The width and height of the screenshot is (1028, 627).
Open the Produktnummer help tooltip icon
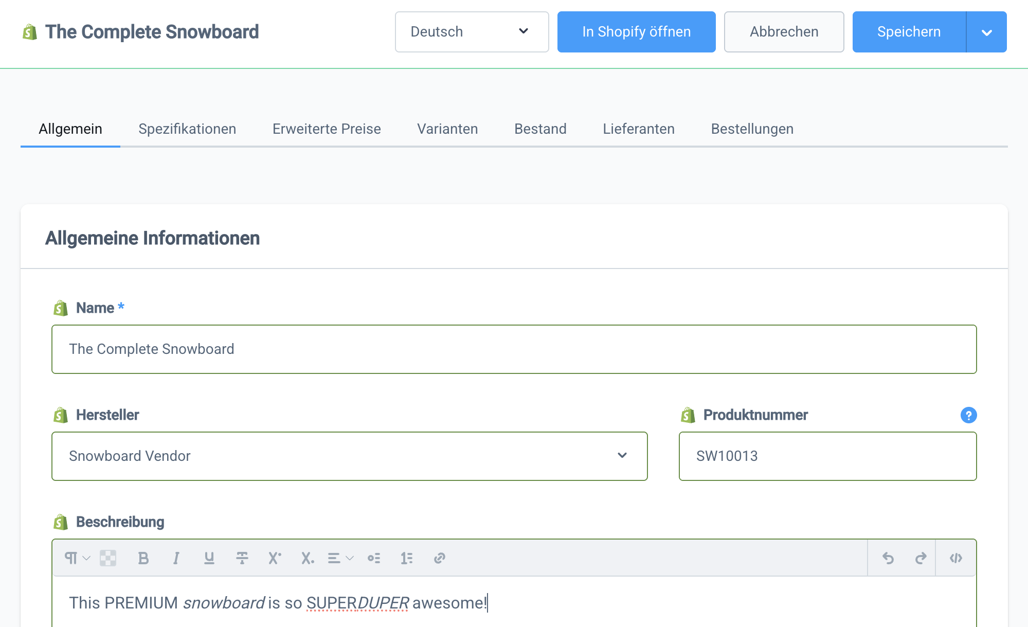[968, 415]
